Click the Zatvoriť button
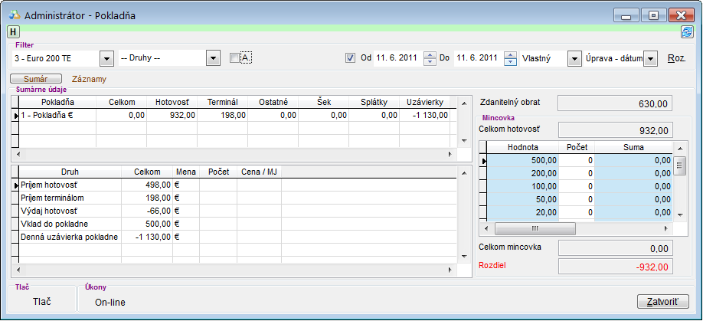The width and height of the screenshot is (703, 321). [663, 302]
